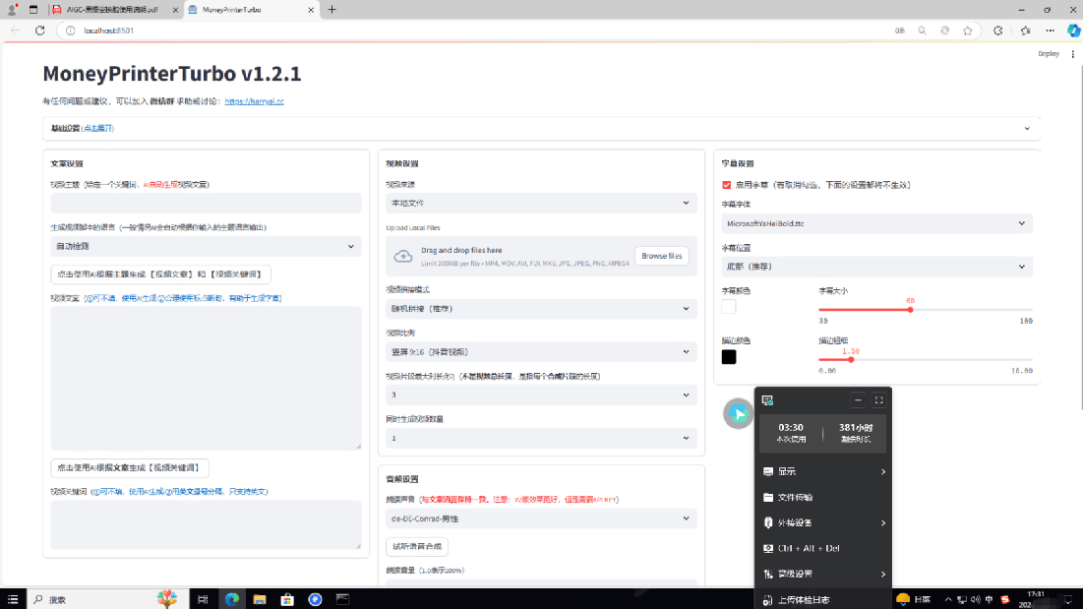The width and height of the screenshot is (1083, 609).
Task: Toggle fullscreen in remote control panel
Action: [x=878, y=399]
